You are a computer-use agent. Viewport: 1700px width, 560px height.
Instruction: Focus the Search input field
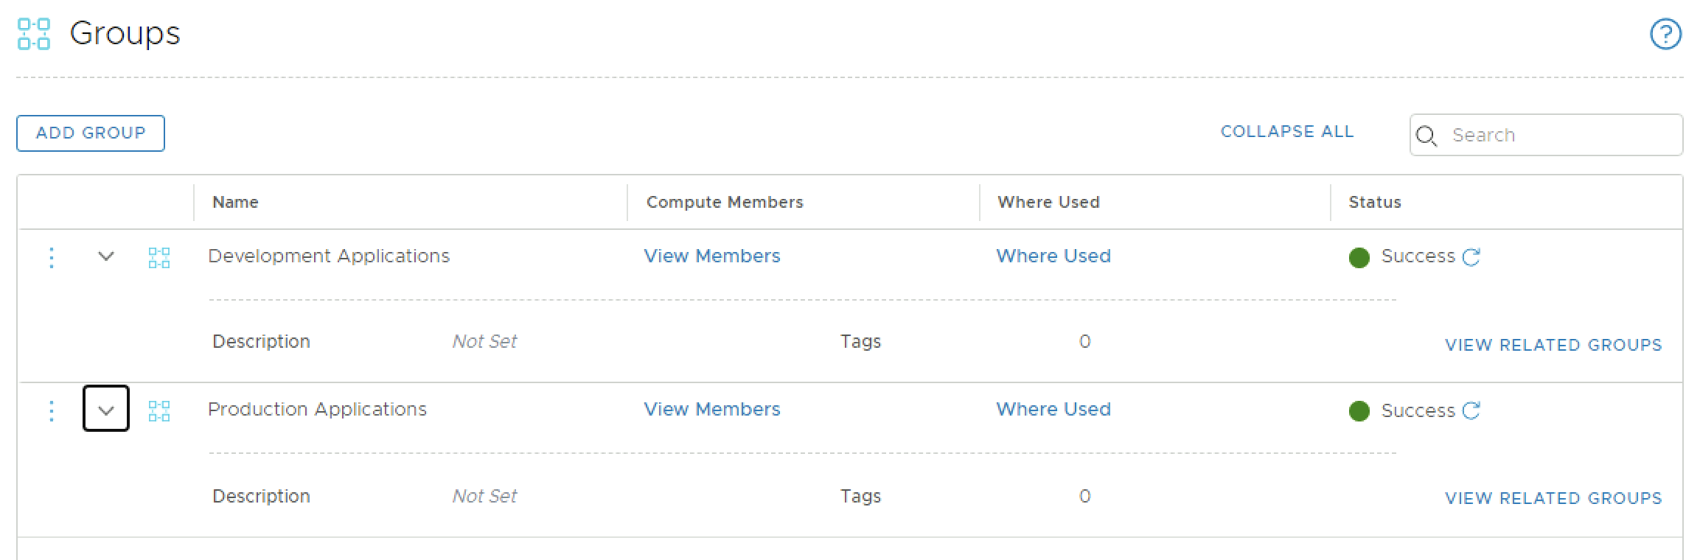click(1559, 135)
